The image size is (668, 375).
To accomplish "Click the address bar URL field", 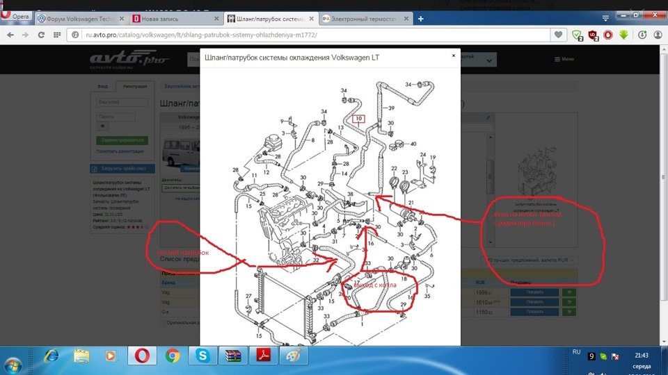I will [309, 35].
